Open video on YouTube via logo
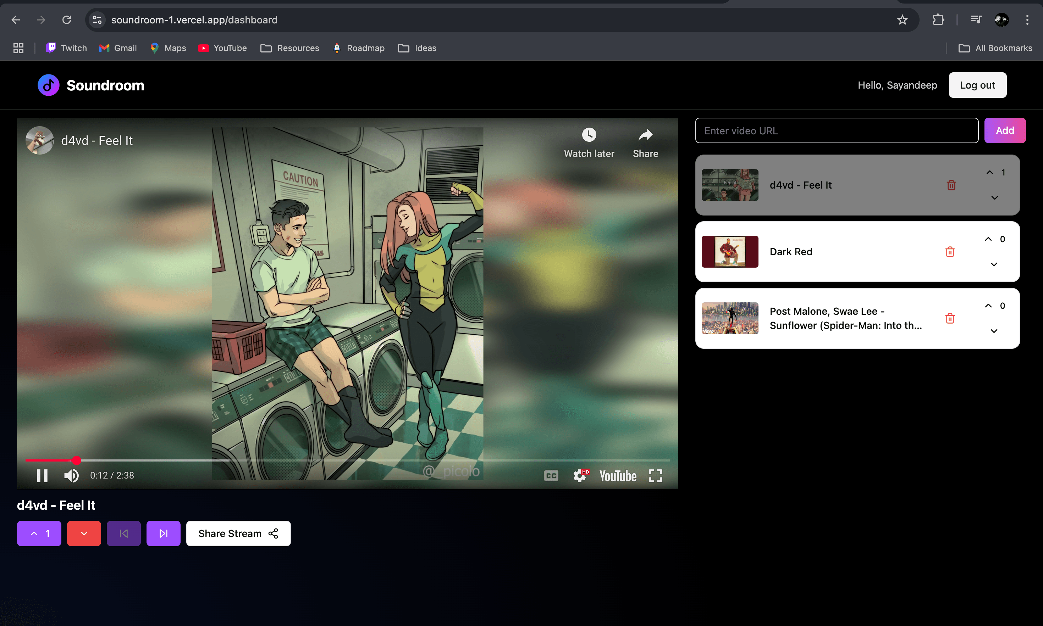This screenshot has width=1043, height=626. 618,476
